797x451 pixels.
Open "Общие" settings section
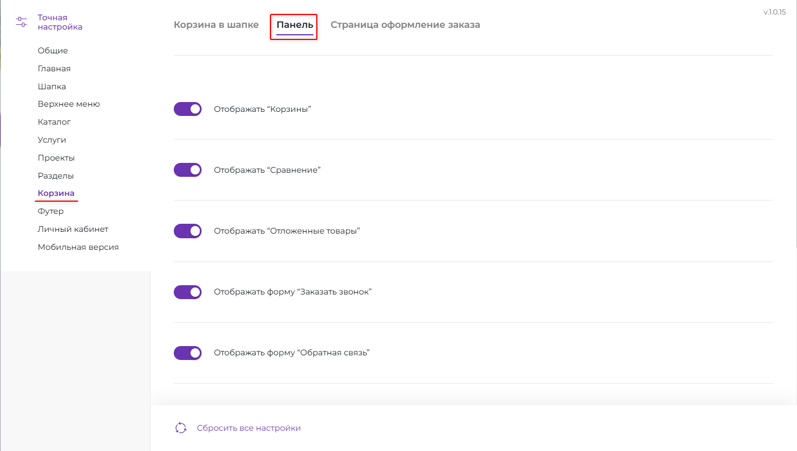tap(53, 50)
